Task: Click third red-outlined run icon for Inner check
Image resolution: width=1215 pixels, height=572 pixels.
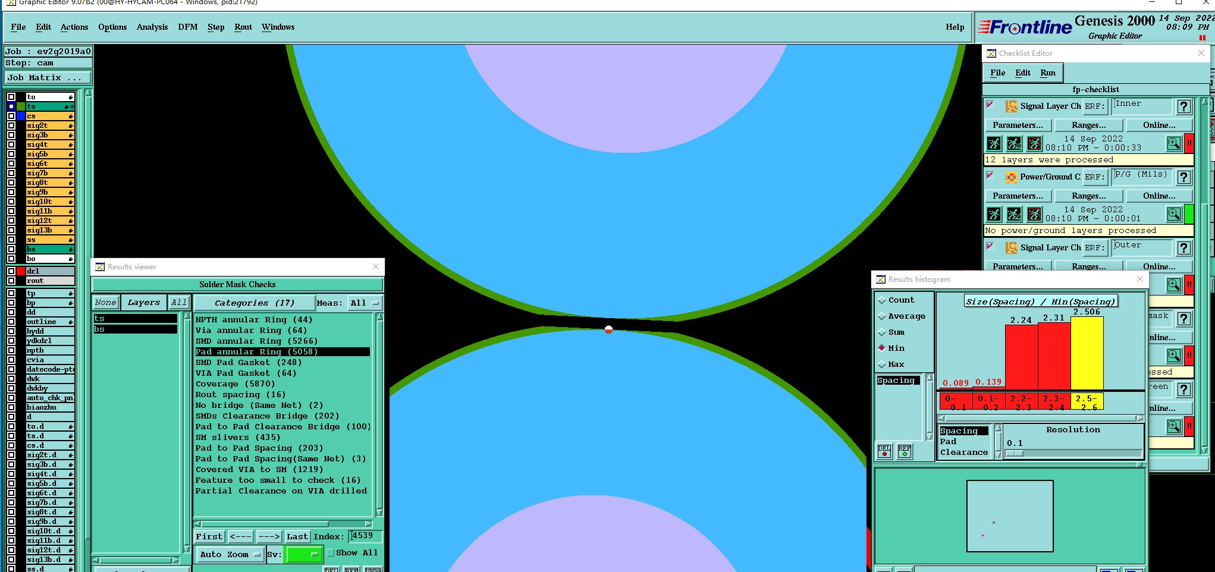Action: tap(1034, 143)
